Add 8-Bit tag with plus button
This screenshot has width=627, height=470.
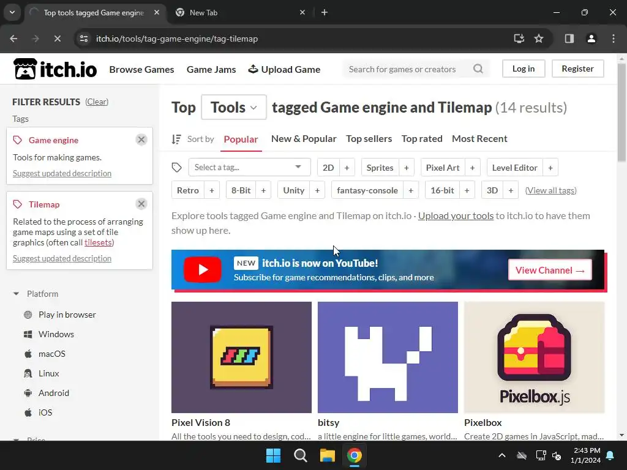pos(263,190)
